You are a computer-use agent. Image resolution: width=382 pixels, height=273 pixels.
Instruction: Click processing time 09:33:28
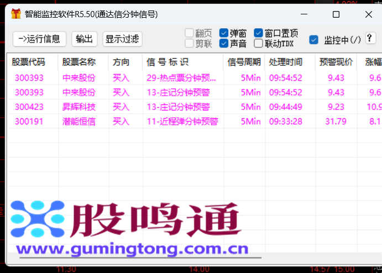[x=285, y=121]
